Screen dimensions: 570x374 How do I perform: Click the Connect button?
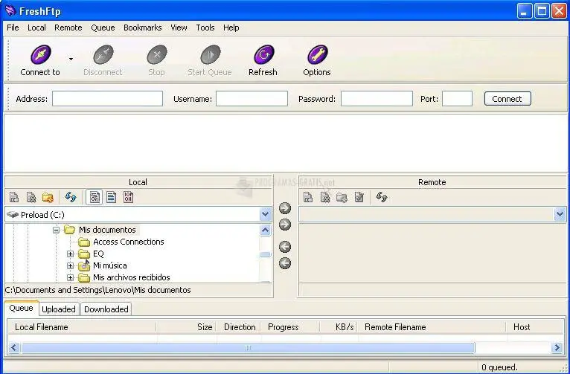point(507,99)
